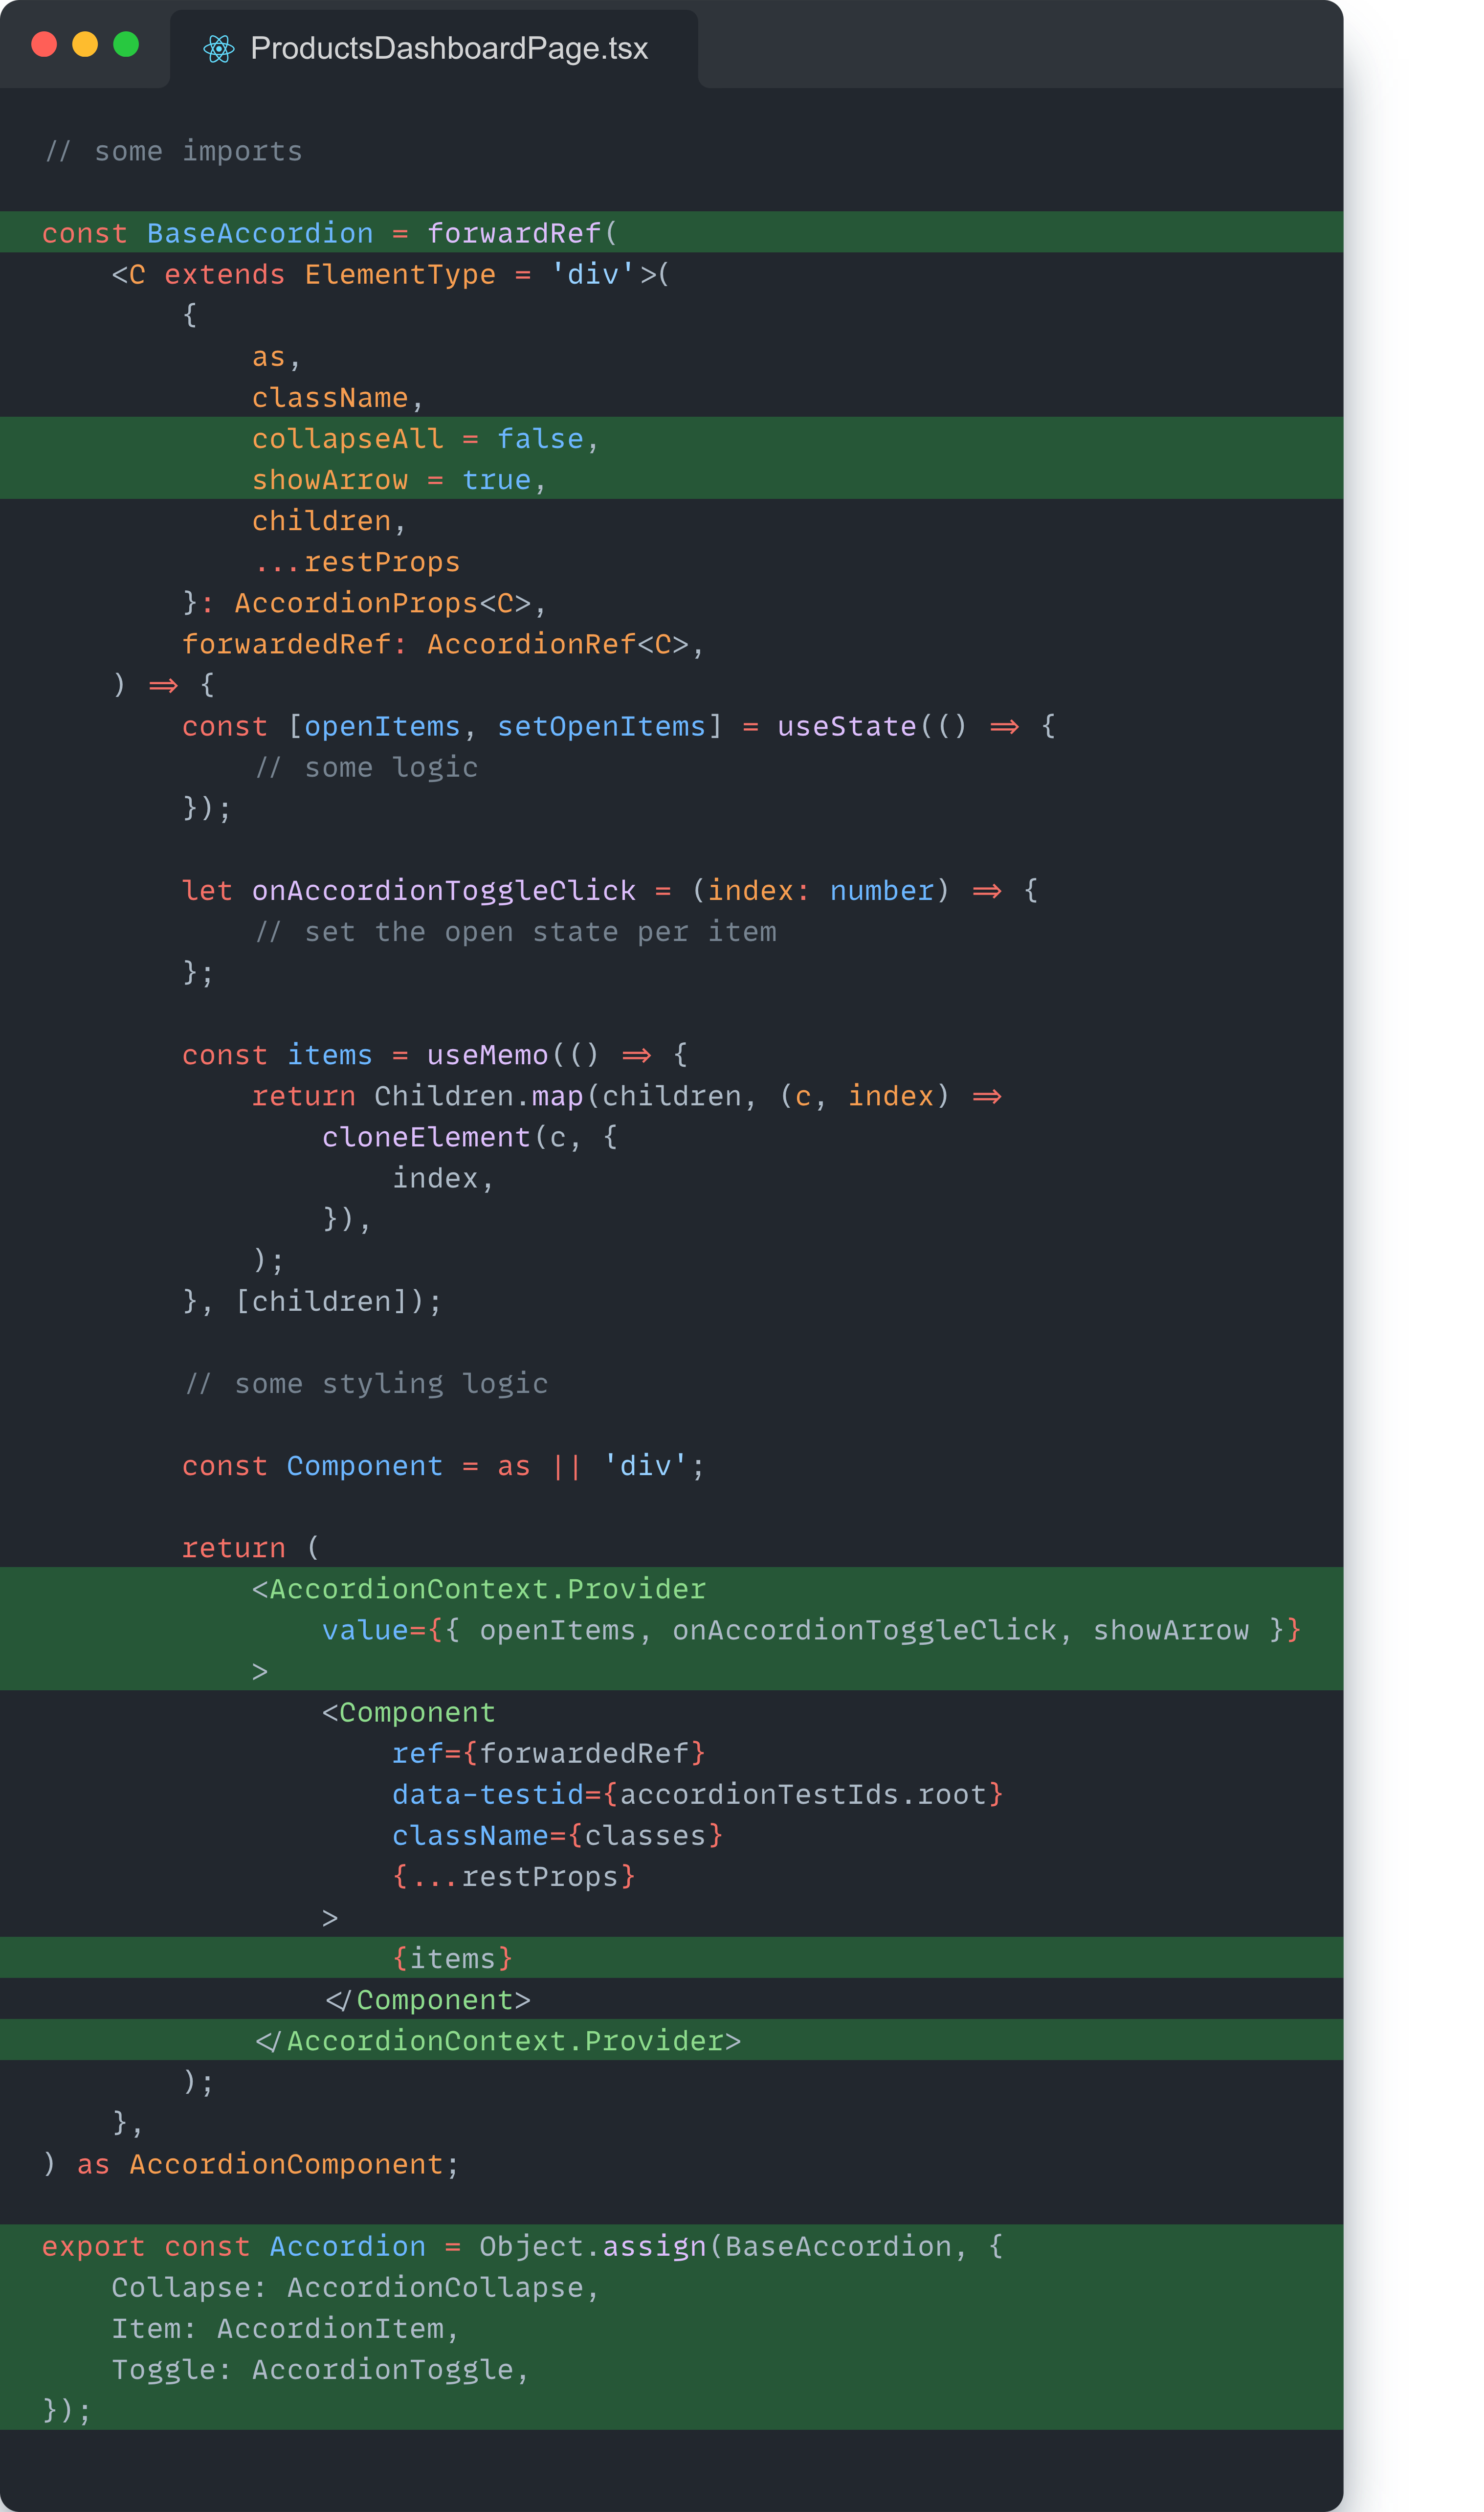Click the "return (" line before the JSX
The width and height of the screenshot is (1484, 2512).
[250, 1548]
